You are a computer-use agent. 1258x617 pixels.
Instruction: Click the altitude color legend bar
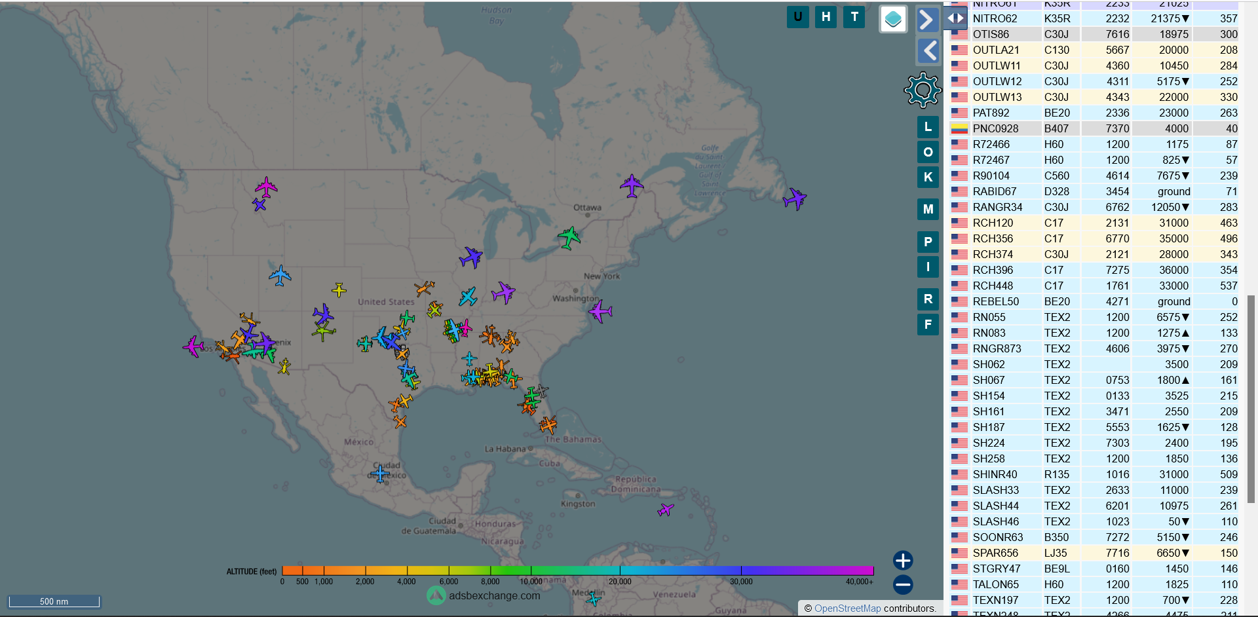(577, 570)
